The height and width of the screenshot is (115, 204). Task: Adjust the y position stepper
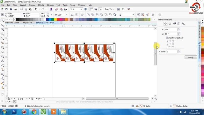pos(179,34)
